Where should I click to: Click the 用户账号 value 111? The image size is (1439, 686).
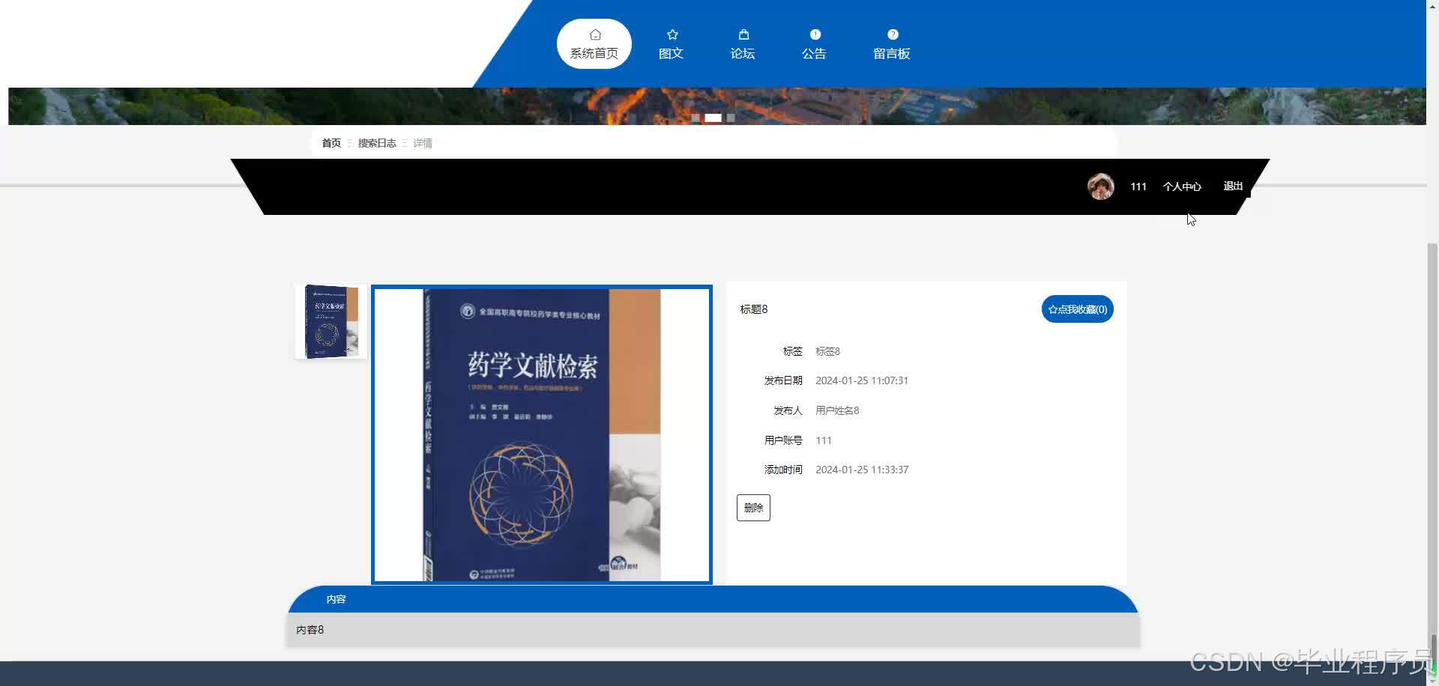pyautogui.click(x=824, y=440)
